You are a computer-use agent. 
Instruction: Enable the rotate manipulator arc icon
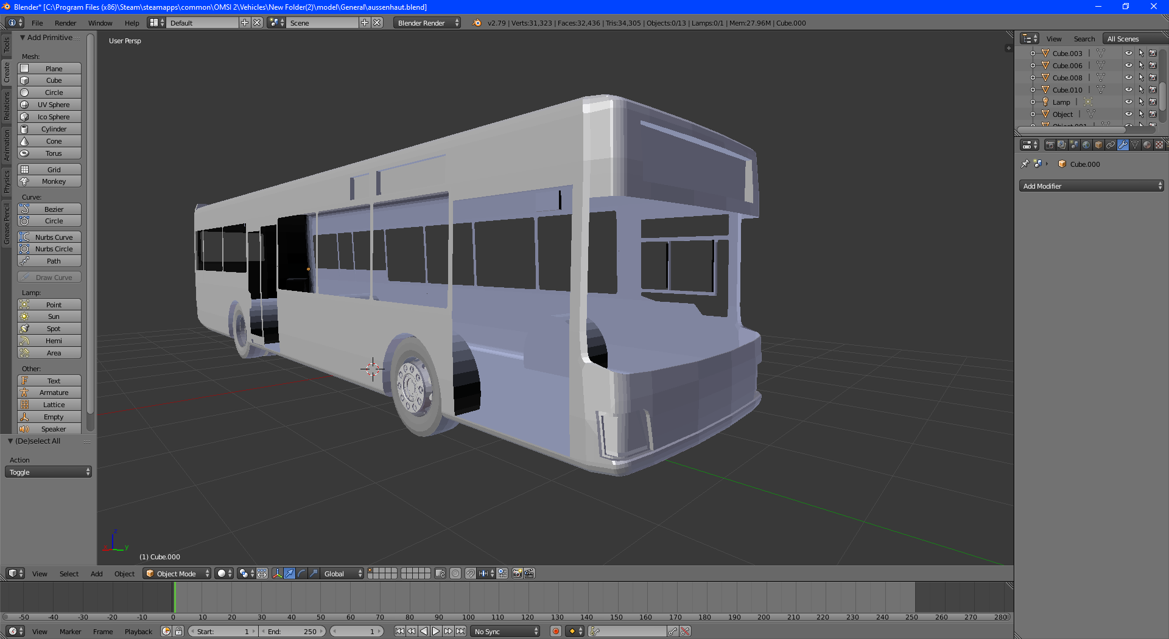click(301, 573)
